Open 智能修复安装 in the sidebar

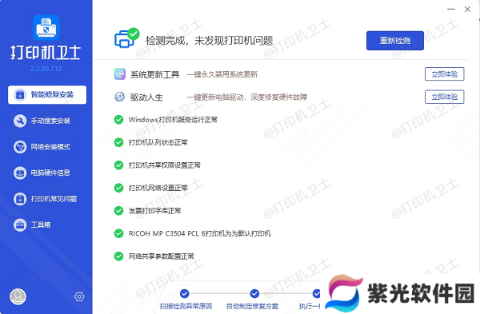coord(47,95)
